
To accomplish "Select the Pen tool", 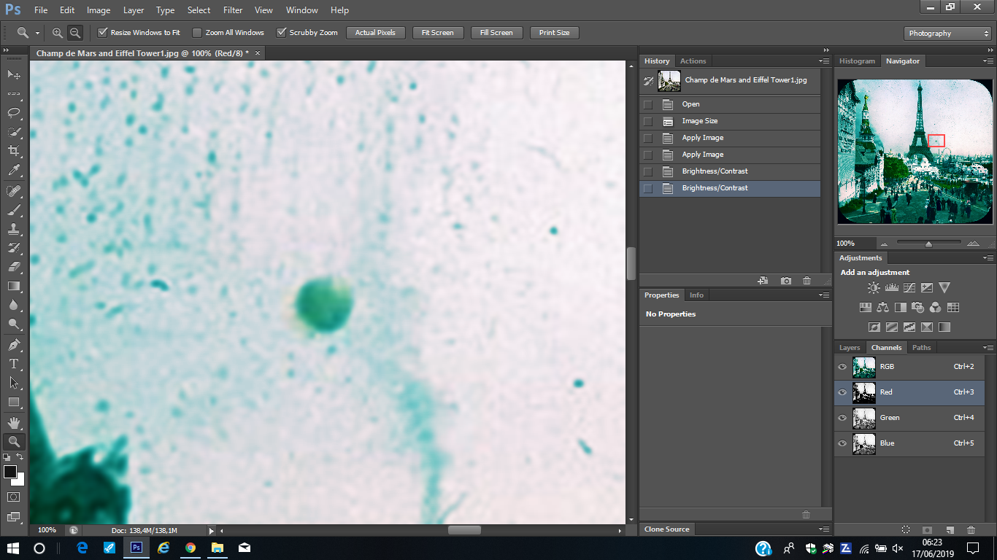I will click(x=13, y=344).
